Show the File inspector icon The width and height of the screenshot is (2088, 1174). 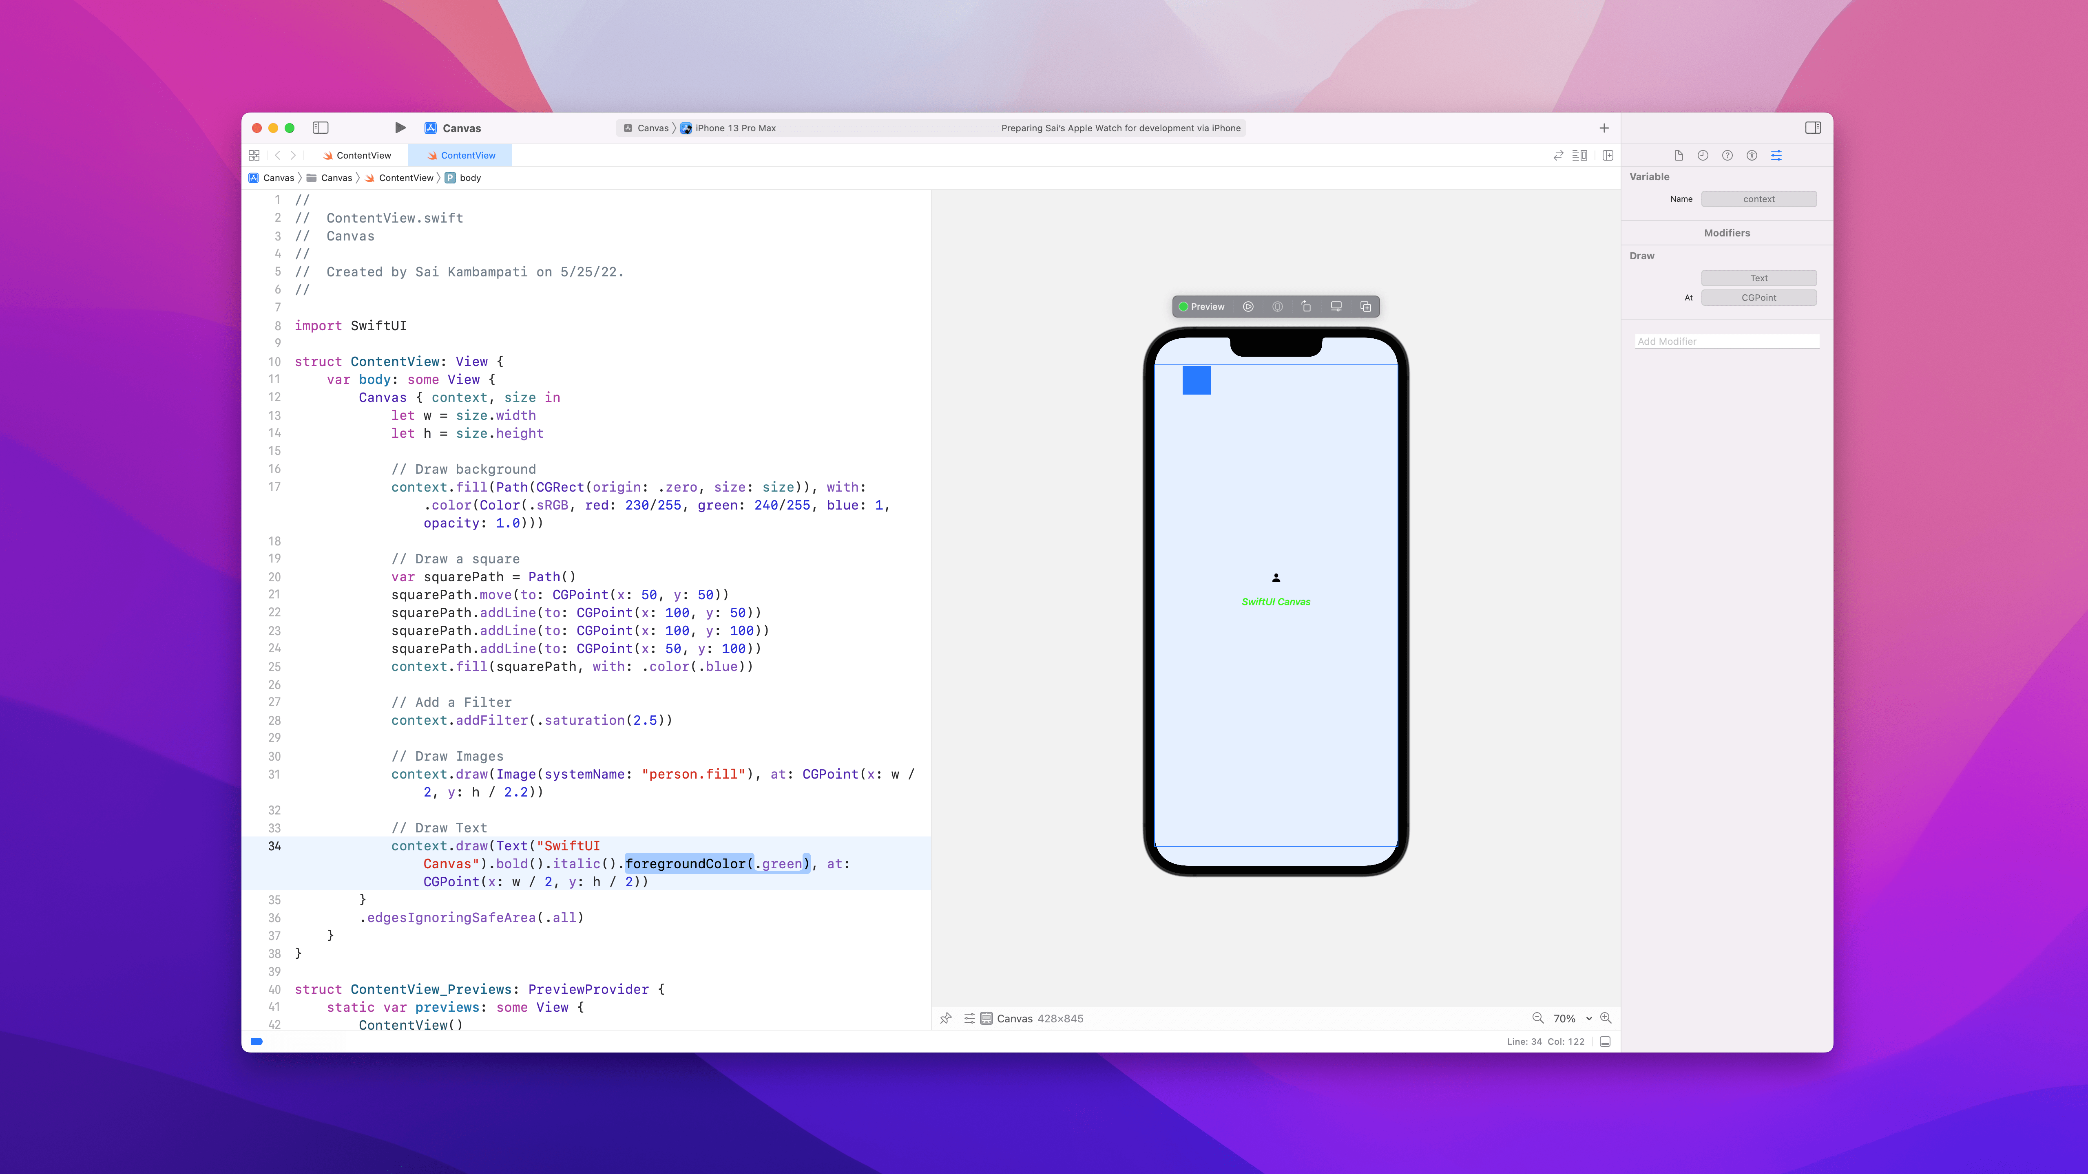[1678, 156]
